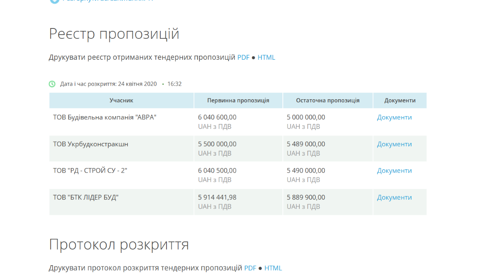This screenshot has width=495, height=278.
Task: Open HTML version of the disclosure protocol
Action: (x=273, y=268)
